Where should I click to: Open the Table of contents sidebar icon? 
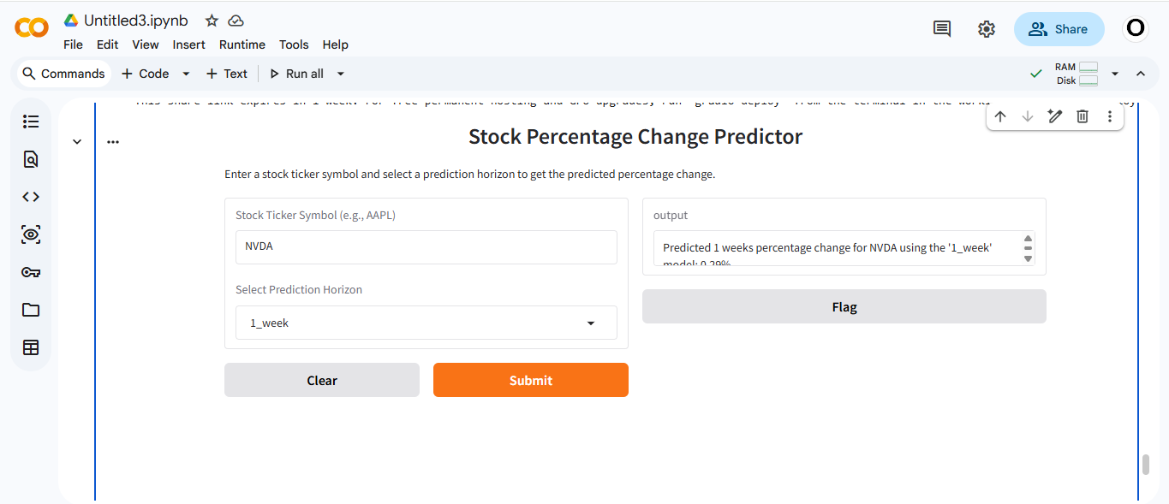pyautogui.click(x=31, y=122)
